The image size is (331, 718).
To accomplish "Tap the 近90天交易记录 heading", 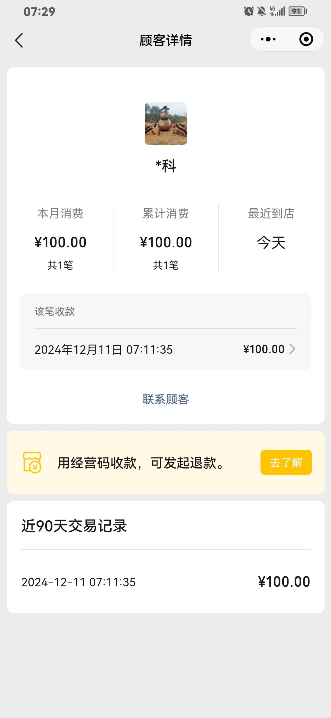I will point(74,526).
